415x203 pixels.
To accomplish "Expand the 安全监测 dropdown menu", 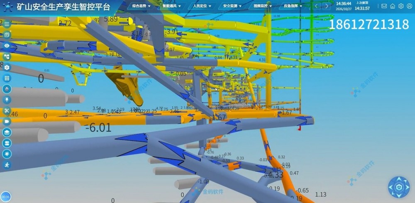I will tap(232, 6).
